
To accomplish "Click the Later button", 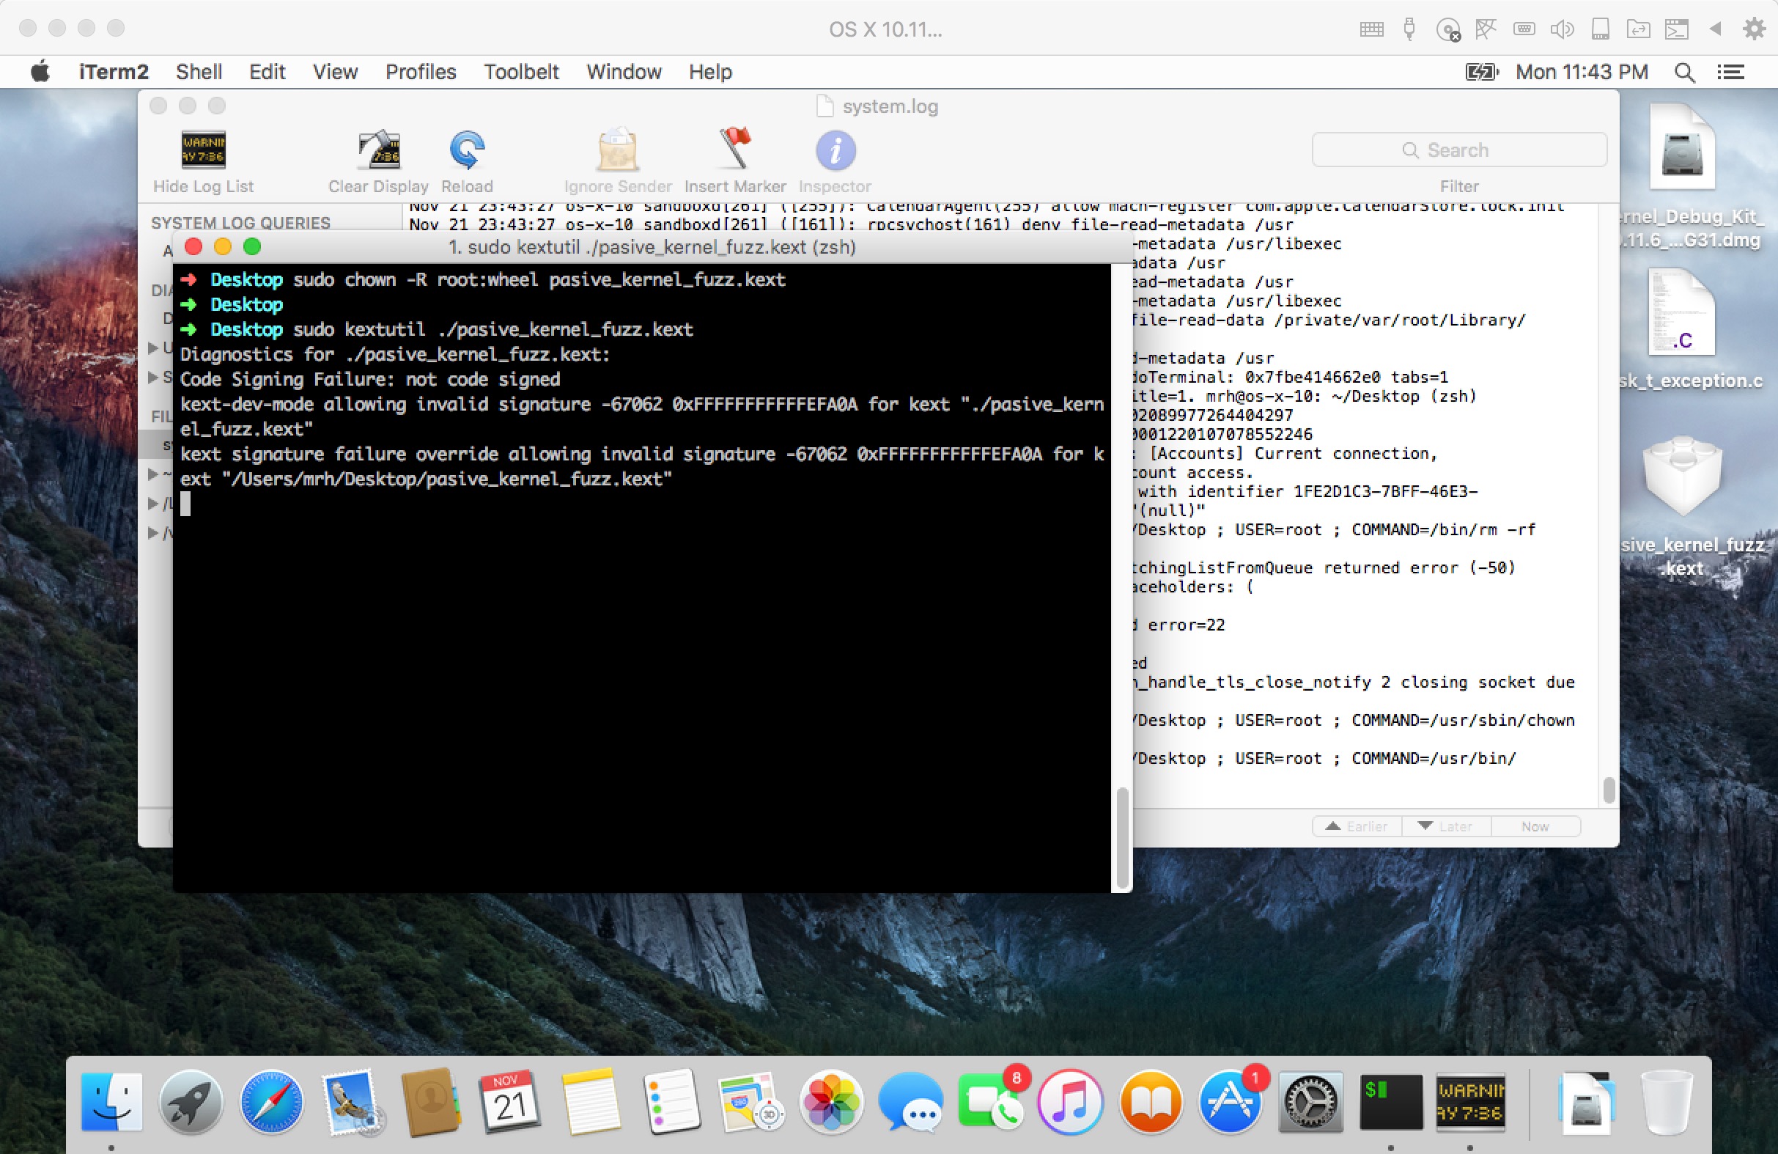I will click(x=1446, y=826).
